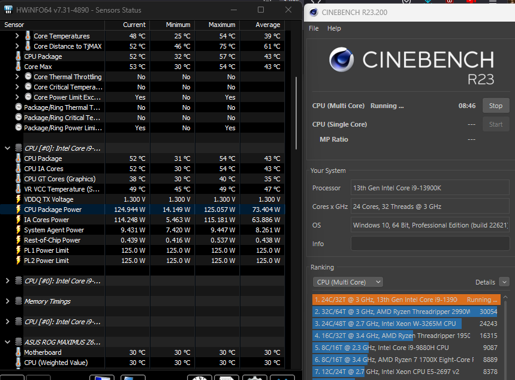
Task: Expand the Core Thermal Throttling row
Action: pos(17,76)
